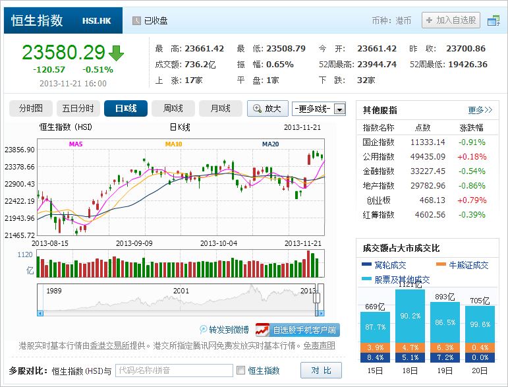Click the green down arrow beside the 23580.29 price
This screenshot has width=508, height=387.
coord(116,53)
